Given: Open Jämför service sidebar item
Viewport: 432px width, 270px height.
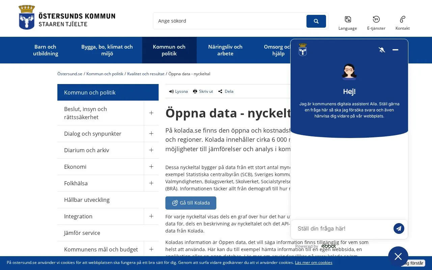Looking at the screenshot, I should (108, 233).
